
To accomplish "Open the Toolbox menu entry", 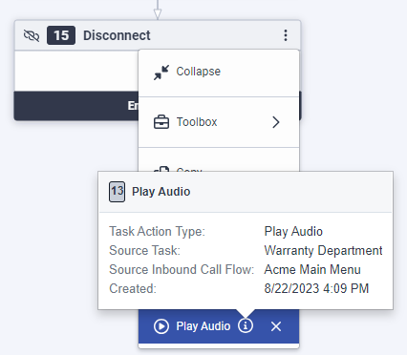I will [x=219, y=122].
